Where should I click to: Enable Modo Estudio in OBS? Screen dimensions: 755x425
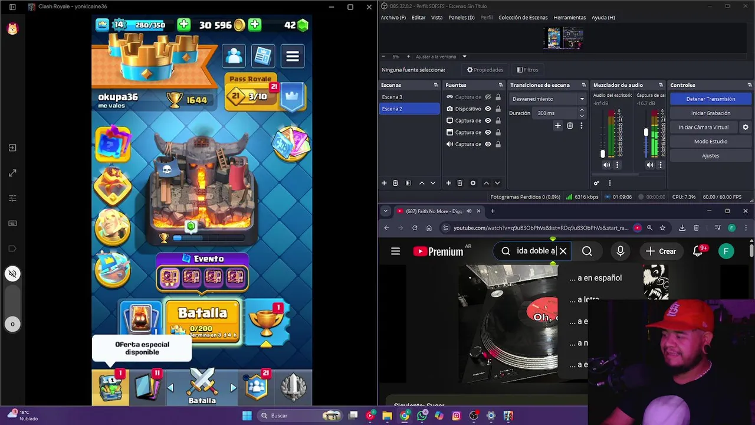click(710, 141)
